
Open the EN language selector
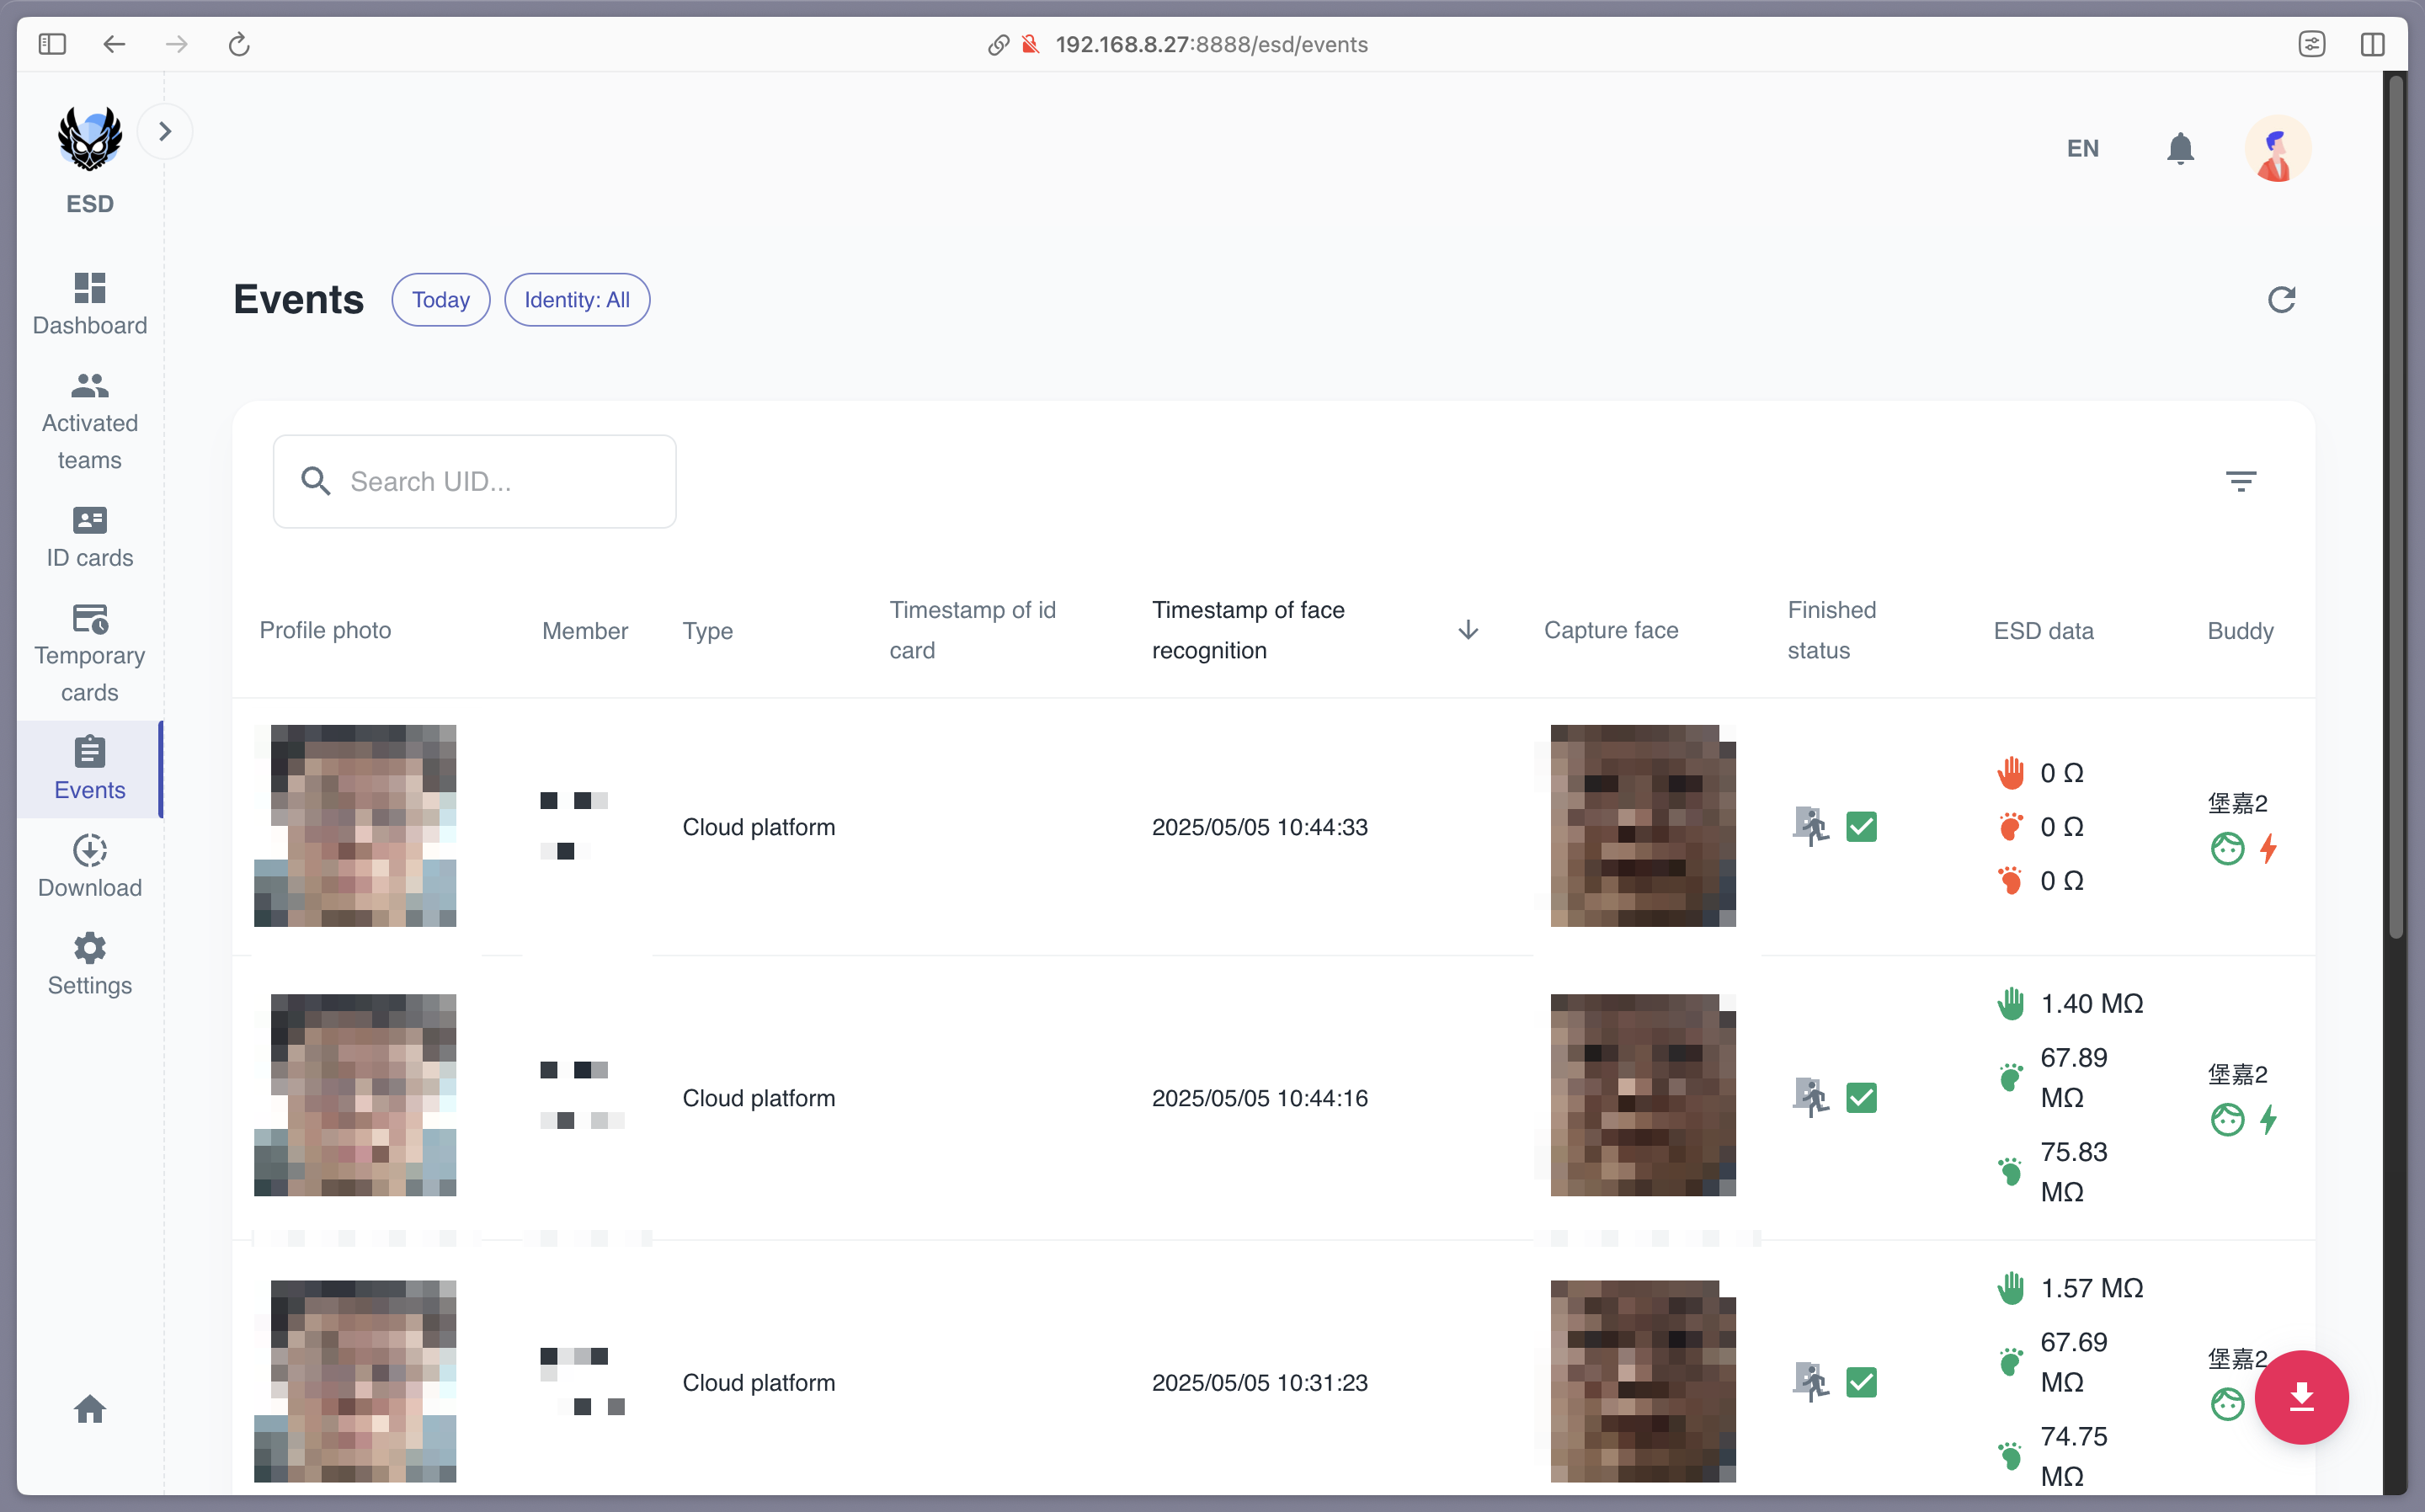pos(2082,148)
